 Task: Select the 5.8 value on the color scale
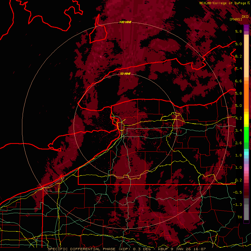click(238, 93)
